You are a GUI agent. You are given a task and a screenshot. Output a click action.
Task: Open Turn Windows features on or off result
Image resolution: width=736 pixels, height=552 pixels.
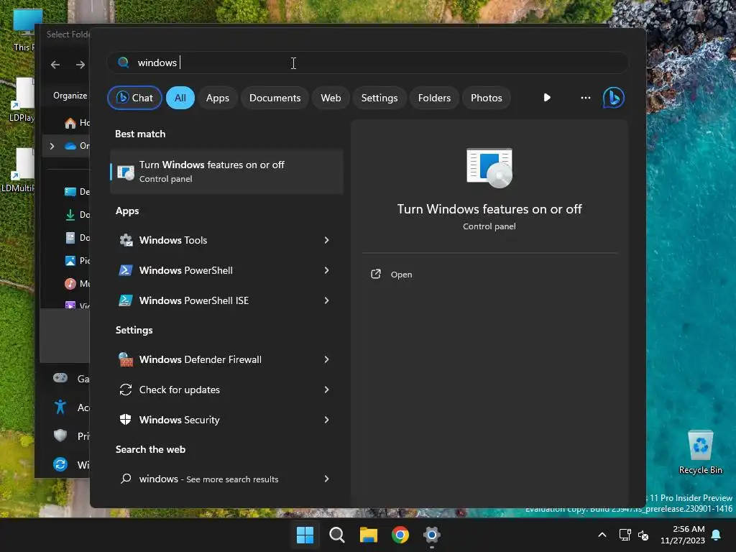click(x=226, y=172)
